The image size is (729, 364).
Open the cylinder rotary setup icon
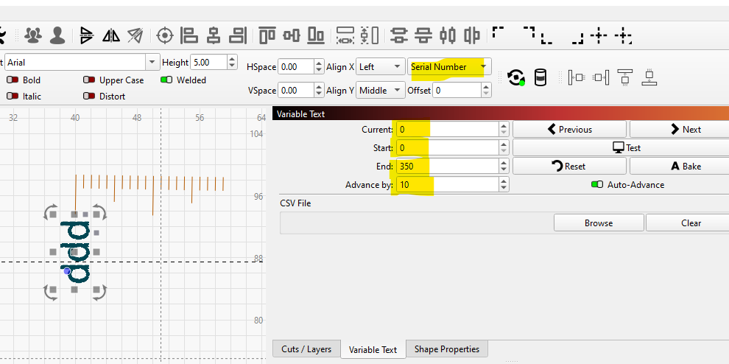click(x=540, y=77)
